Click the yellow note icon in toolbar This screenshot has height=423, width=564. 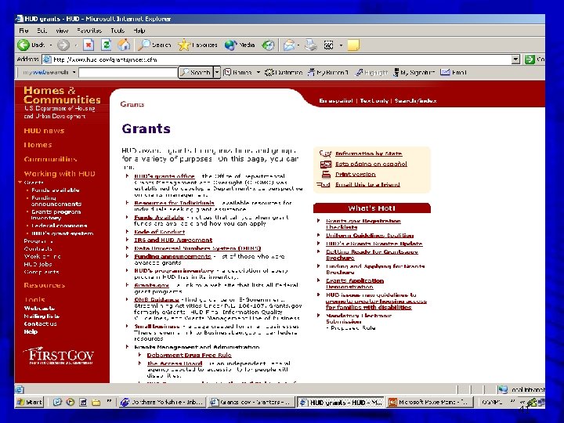tap(353, 45)
